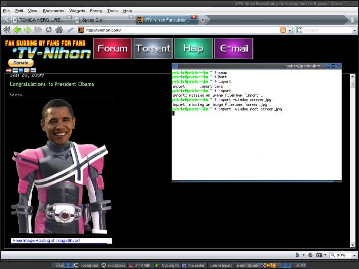Click the tvnihon site favicon in address bar
359x269 pixels.
[81, 30]
